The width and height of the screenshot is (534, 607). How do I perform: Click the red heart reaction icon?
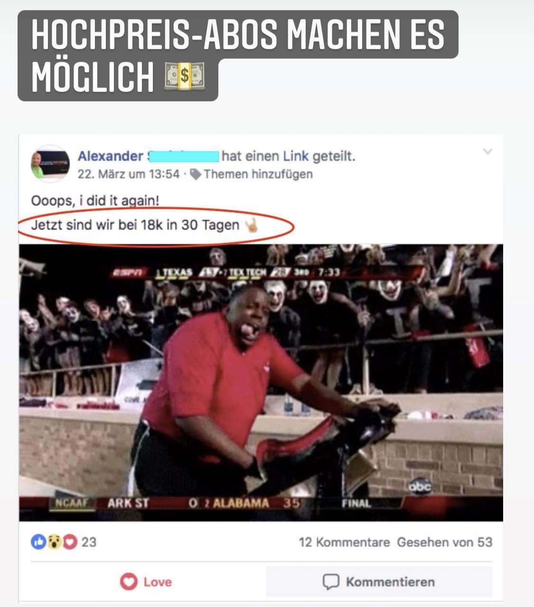69,542
